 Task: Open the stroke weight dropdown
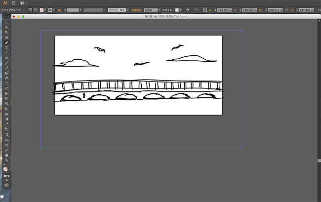(x=80, y=10)
